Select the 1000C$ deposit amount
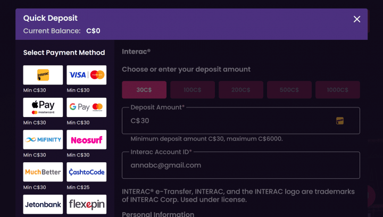The width and height of the screenshot is (383, 217). [337, 90]
